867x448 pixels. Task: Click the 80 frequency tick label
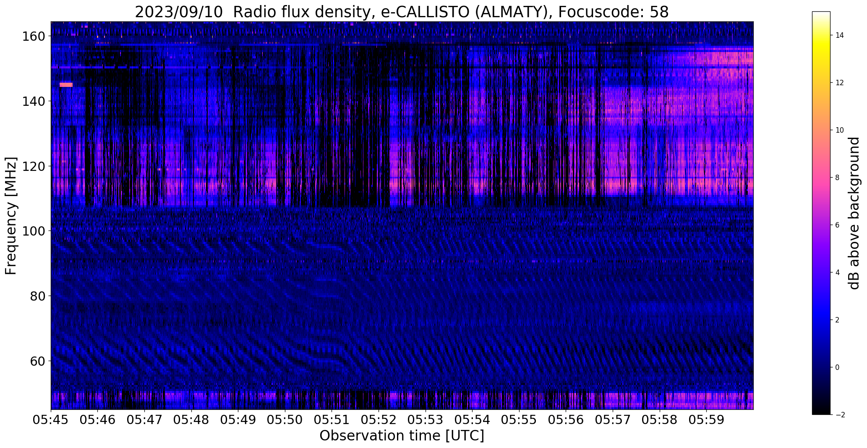pos(37,296)
